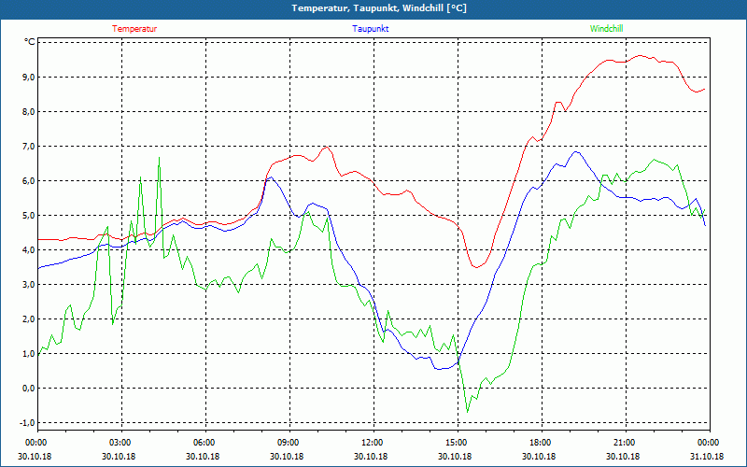Click the chart title 'Temperatur, Taupunkt, Windchill [°C]'
This screenshot has height=467, width=747.
tap(379, 8)
